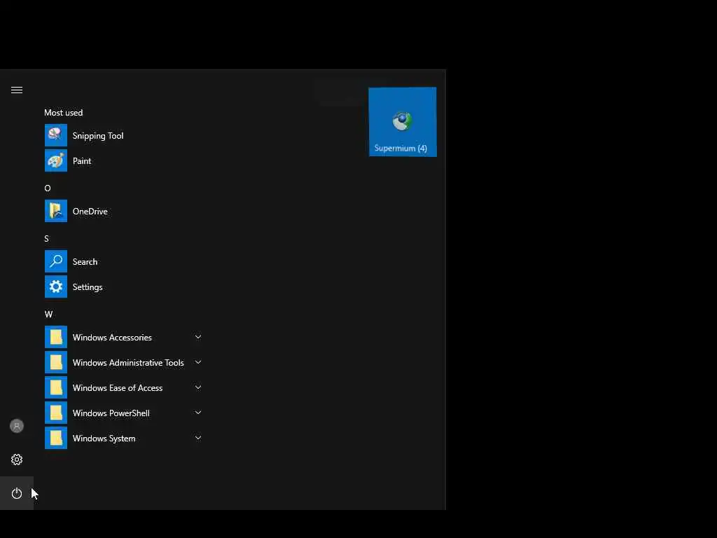Expand Windows PowerShell chevron
The width and height of the screenshot is (717, 538).
[198, 413]
